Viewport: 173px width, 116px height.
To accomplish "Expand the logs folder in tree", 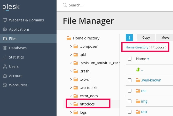I will point(71,112).
